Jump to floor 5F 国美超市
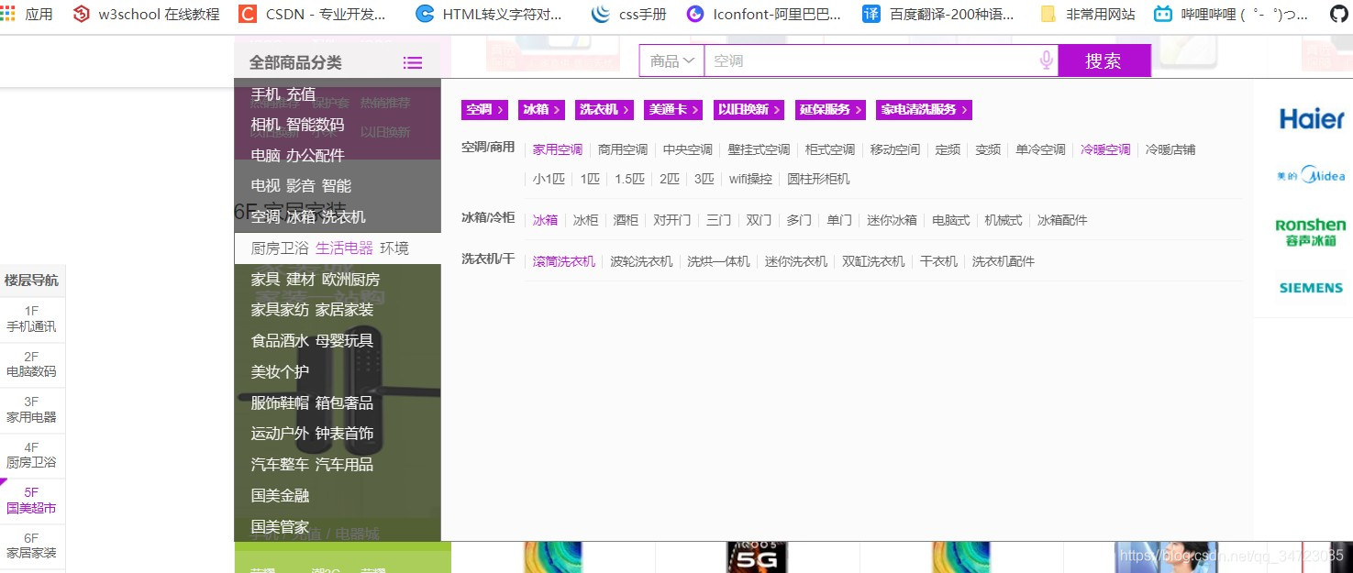Image resolution: width=1353 pixels, height=573 pixels. [x=31, y=501]
